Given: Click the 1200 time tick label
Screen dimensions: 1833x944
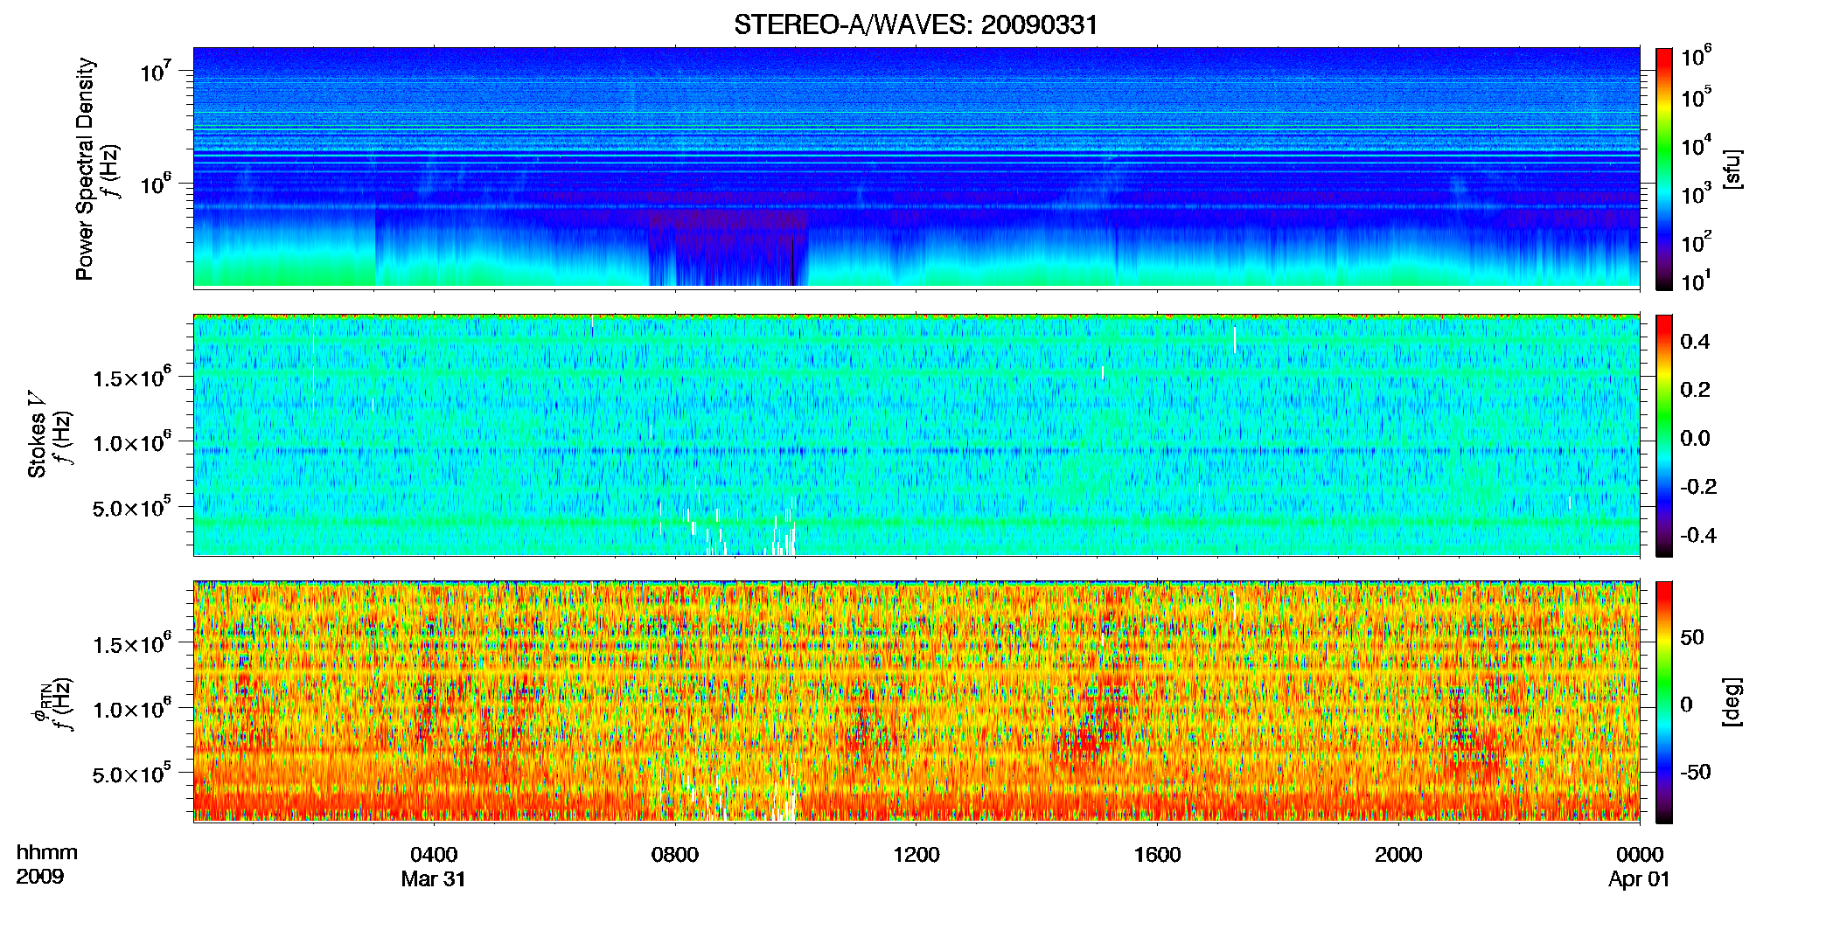Looking at the screenshot, I should click(x=916, y=854).
